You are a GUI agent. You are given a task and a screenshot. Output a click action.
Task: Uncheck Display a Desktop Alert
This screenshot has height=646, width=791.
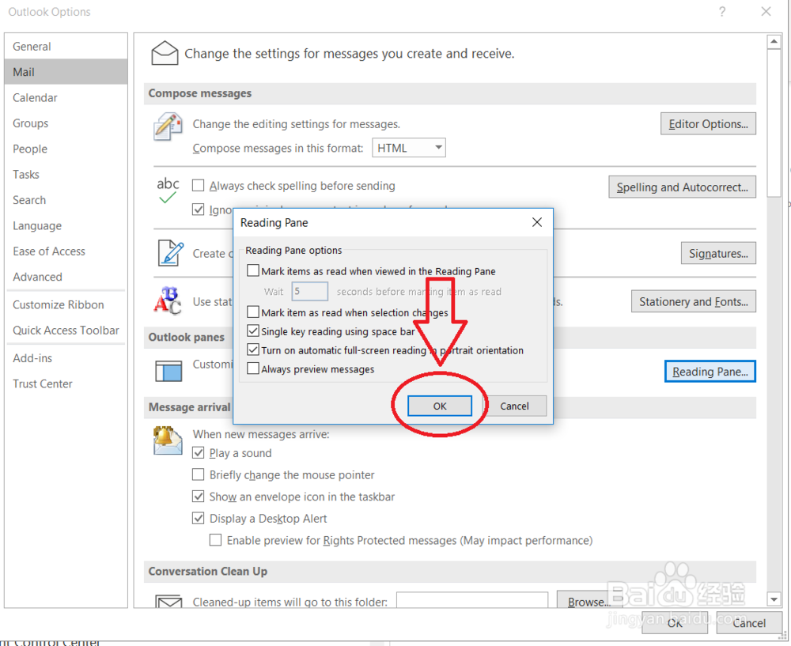click(199, 518)
